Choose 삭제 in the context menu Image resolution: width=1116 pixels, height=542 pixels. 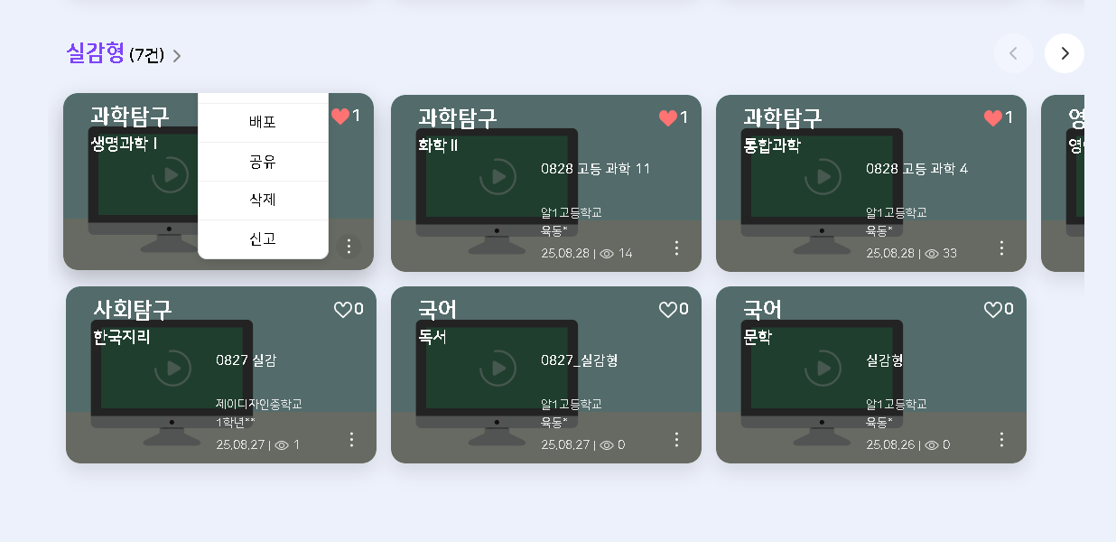tap(263, 201)
